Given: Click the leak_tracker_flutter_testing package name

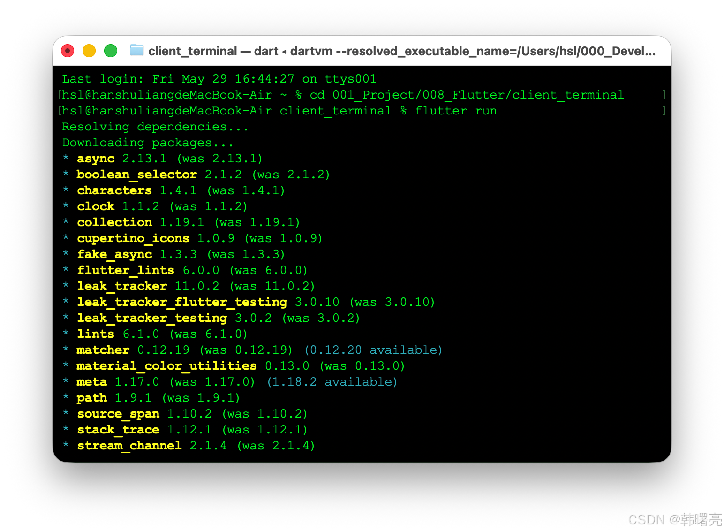Looking at the screenshot, I should pos(182,302).
